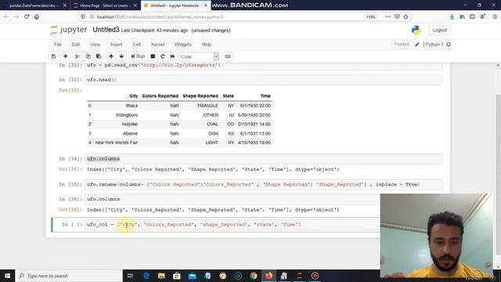Click the pencil edit mode icon
The image size is (501, 282).
click(417, 45)
